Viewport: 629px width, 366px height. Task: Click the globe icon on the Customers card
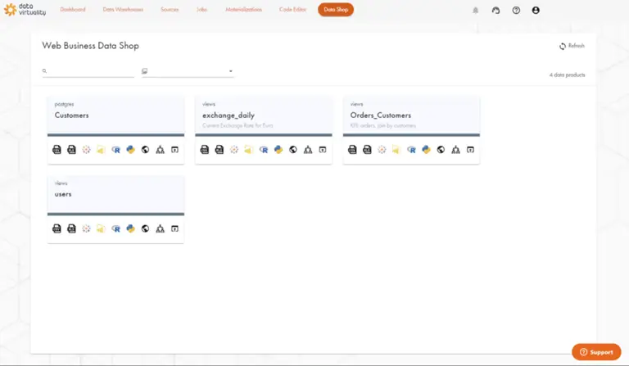tap(145, 150)
